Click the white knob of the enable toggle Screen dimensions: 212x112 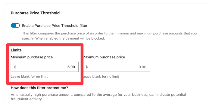pos(17,25)
